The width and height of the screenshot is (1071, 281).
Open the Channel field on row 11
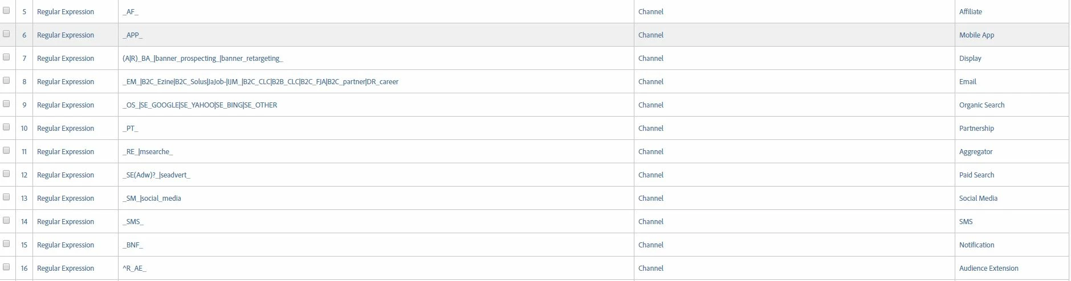coord(651,152)
